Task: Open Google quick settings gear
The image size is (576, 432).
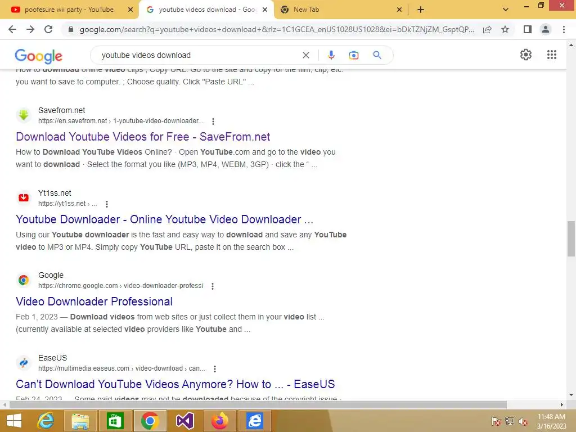Action: tap(526, 55)
